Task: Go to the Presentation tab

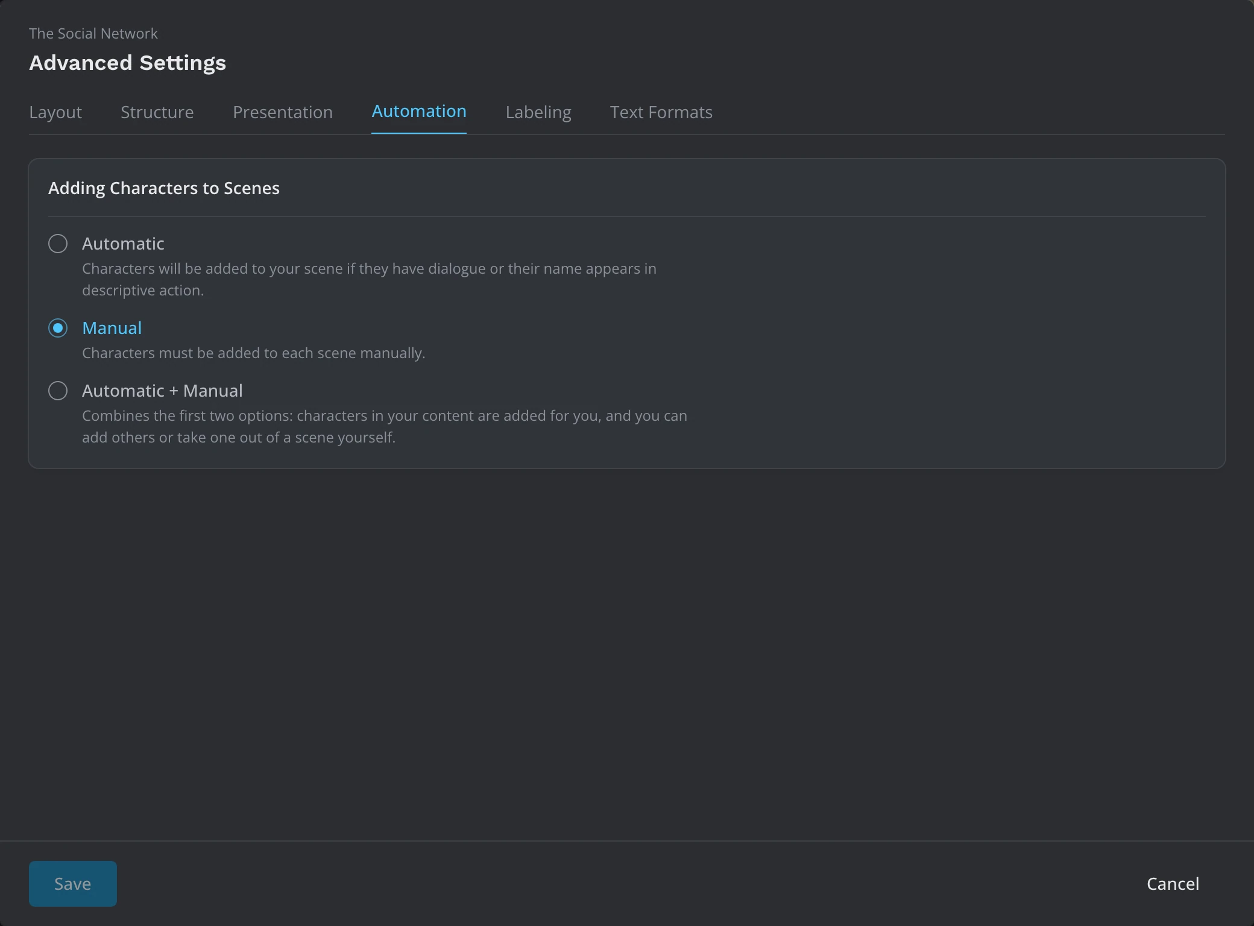Action: (283, 112)
